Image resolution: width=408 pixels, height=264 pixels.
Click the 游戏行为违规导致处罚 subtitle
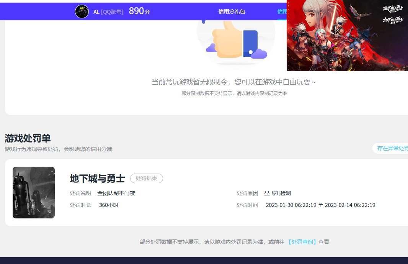coord(58,149)
